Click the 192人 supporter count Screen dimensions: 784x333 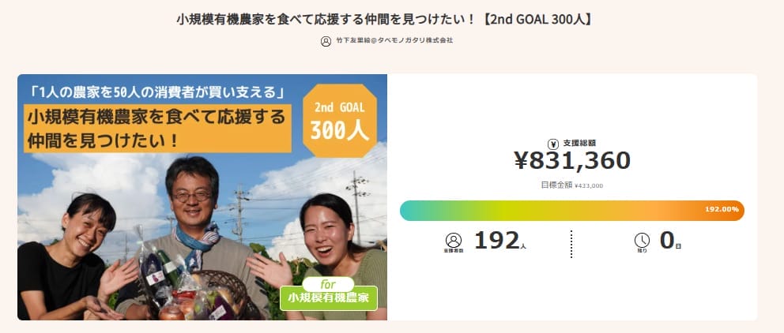click(x=499, y=241)
